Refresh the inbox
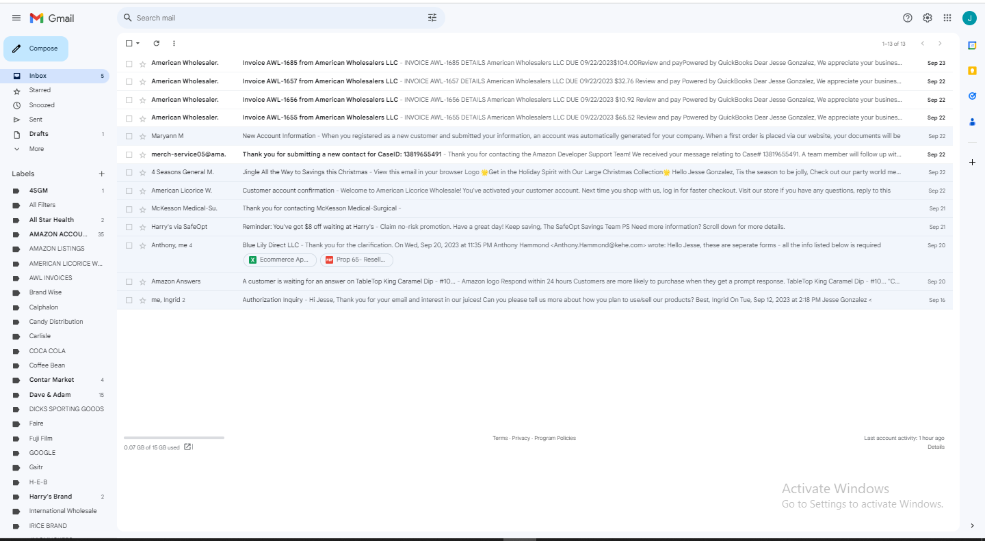This screenshot has width=985, height=541. [156, 44]
